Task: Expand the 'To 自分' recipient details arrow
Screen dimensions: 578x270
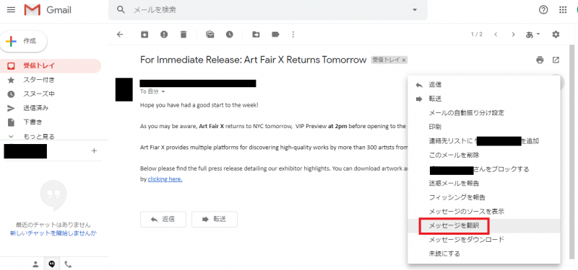Action: click(x=163, y=91)
